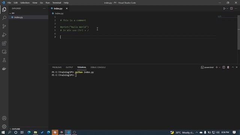
Task: Open Windows taskbar search
Action: coord(9,132)
